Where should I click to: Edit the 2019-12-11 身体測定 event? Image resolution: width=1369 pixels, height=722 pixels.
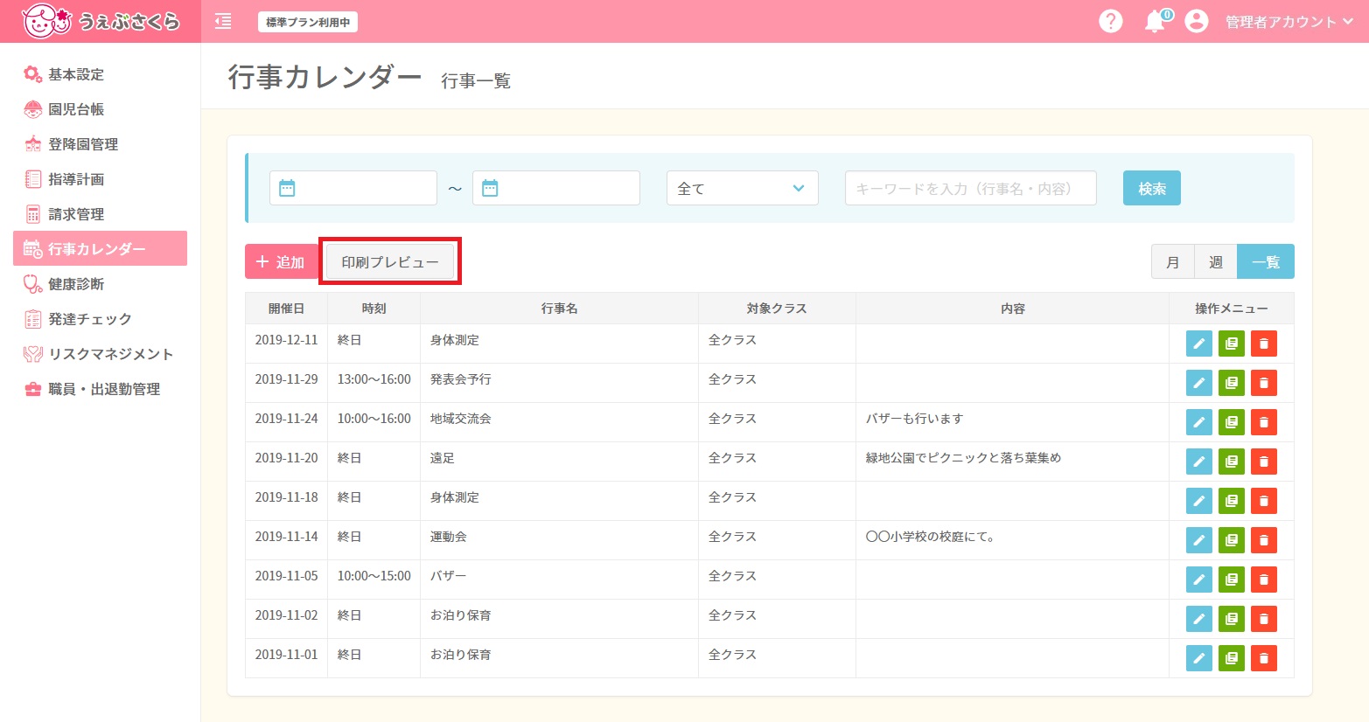click(1199, 344)
